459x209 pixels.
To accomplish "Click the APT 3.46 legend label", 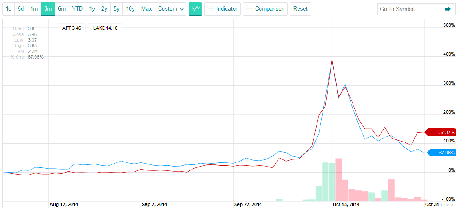I will click(x=72, y=28).
